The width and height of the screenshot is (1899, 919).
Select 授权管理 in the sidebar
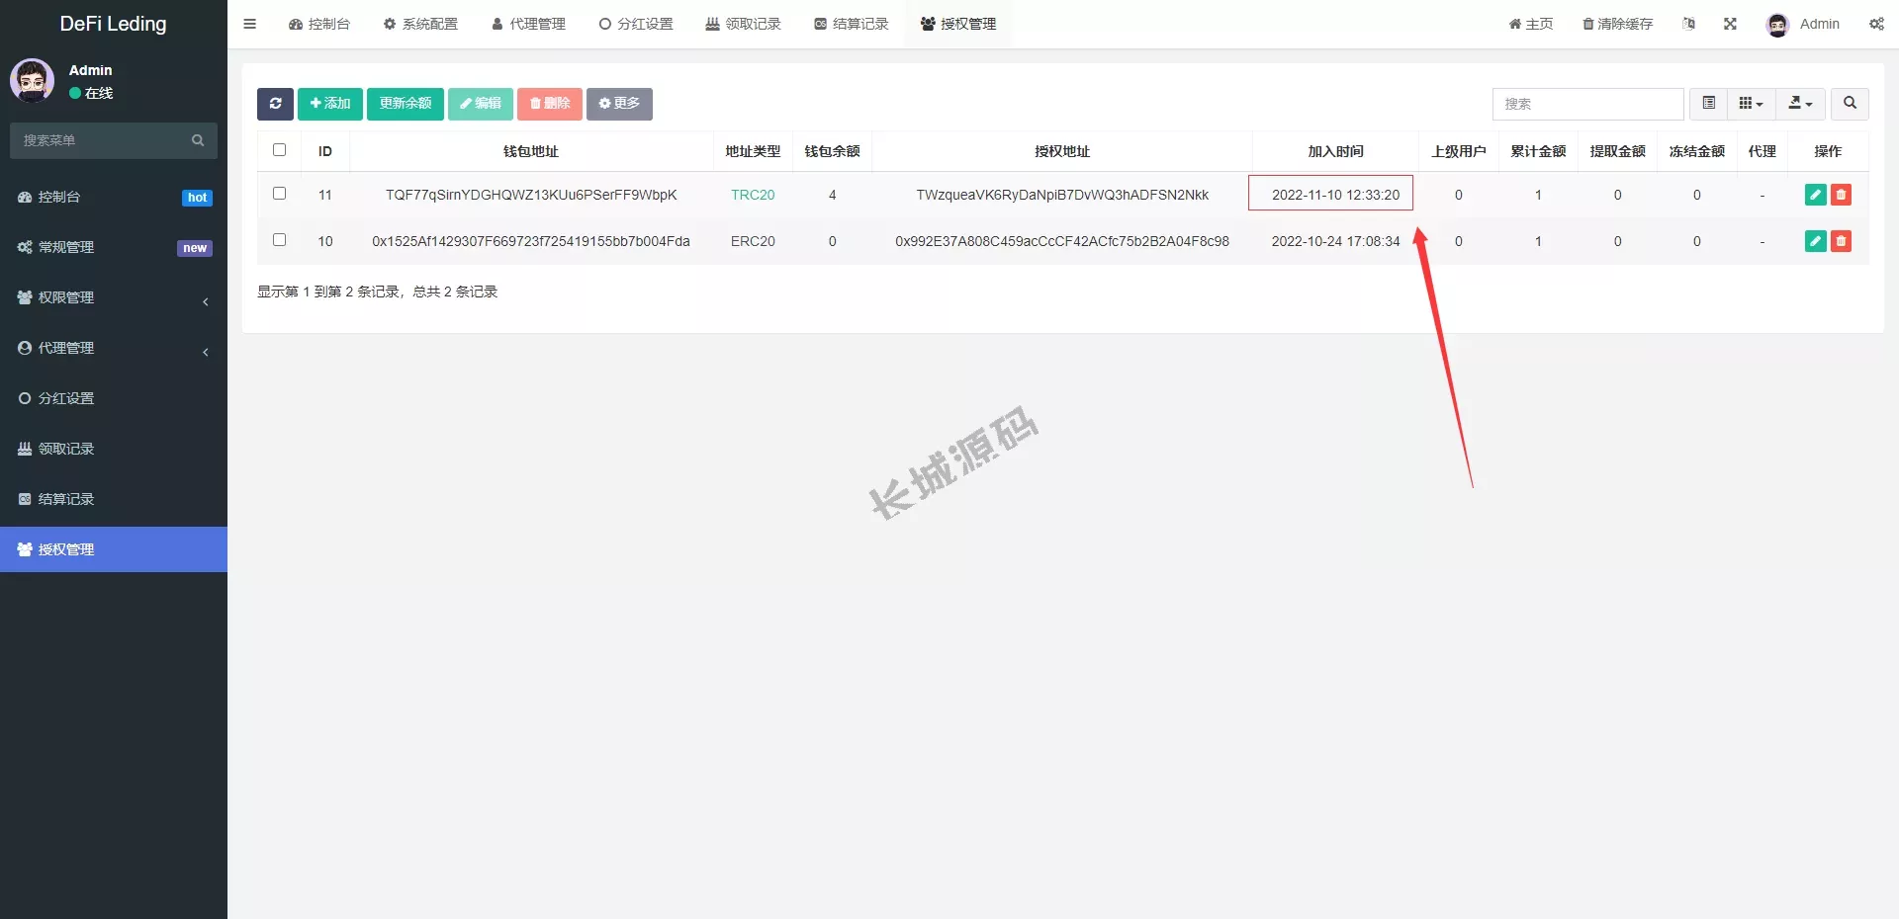pos(114,549)
